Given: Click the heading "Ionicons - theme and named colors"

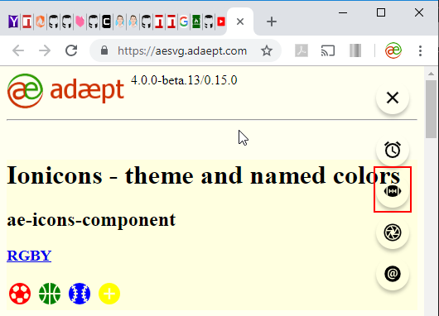Looking at the screenshot, I should click(x=204, y=175).
